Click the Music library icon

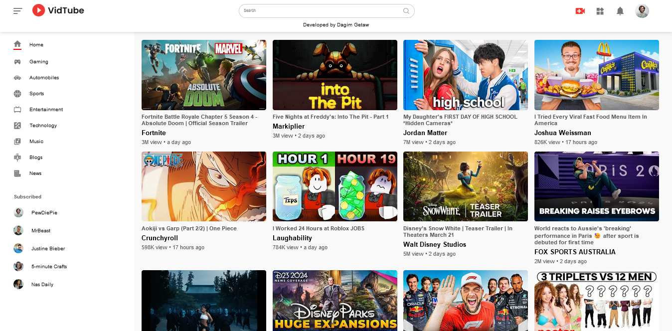(x=17, y=142)
